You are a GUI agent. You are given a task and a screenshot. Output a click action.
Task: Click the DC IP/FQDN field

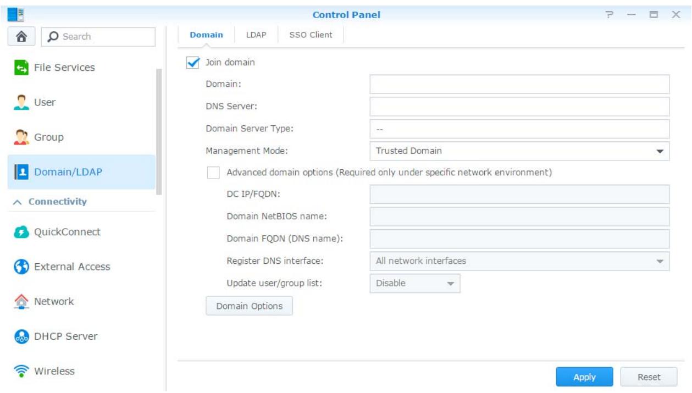[x=519, y=195]
